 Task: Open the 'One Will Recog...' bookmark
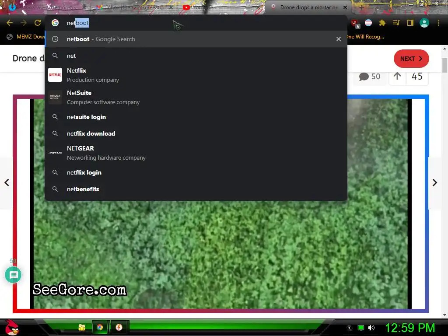click(366, 37)
